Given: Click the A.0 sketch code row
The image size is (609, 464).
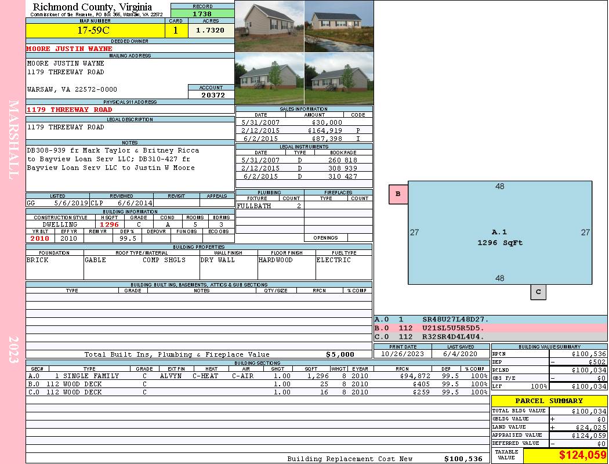Looking at the screenshot, I should click(x=490, y=319).
